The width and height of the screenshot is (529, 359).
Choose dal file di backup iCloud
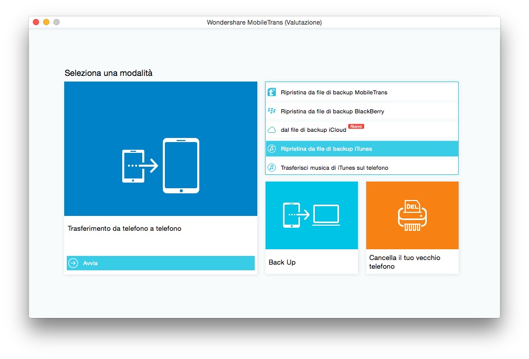tap(362, 130)
